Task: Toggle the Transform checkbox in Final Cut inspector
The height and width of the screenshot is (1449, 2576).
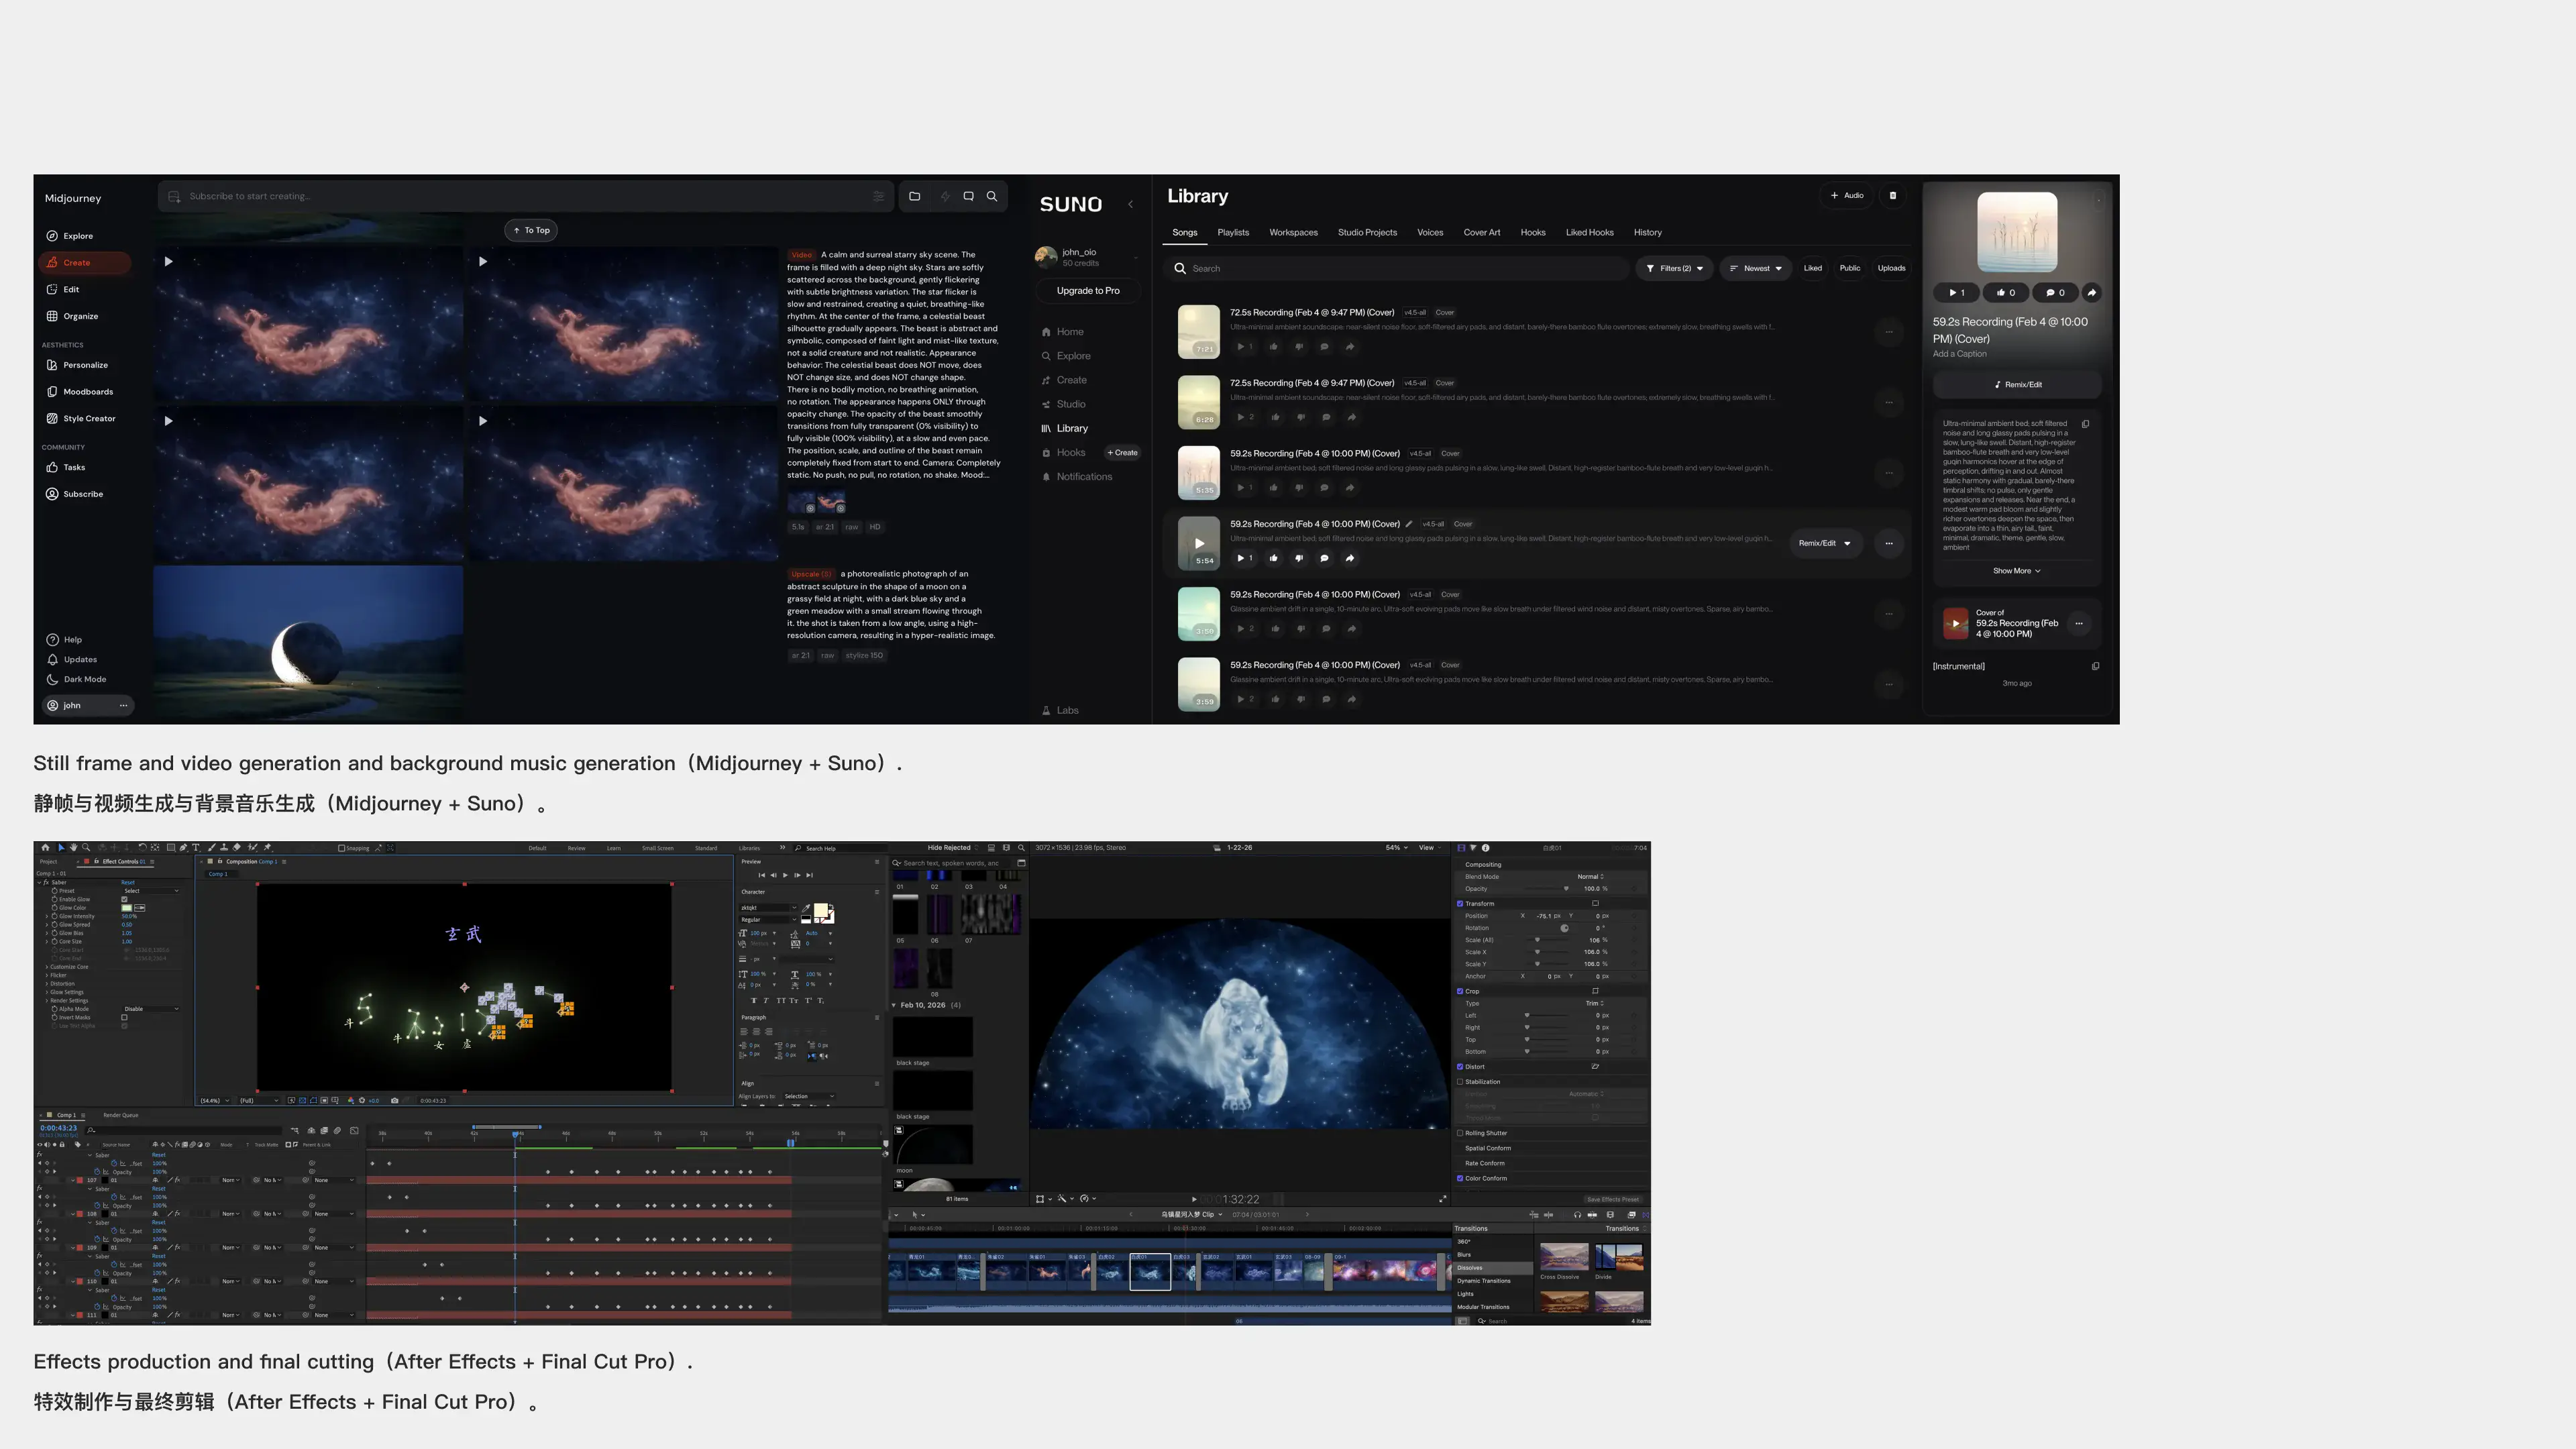Action: [1460, 904]
